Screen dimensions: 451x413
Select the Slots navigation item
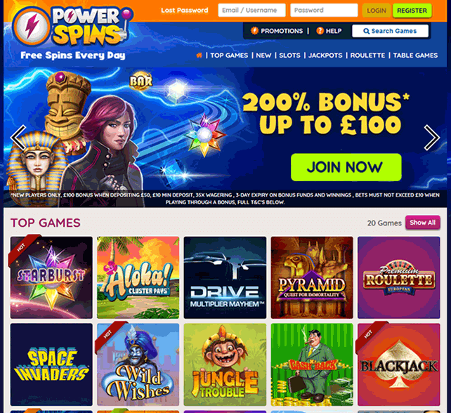click(x=289, y=55)
